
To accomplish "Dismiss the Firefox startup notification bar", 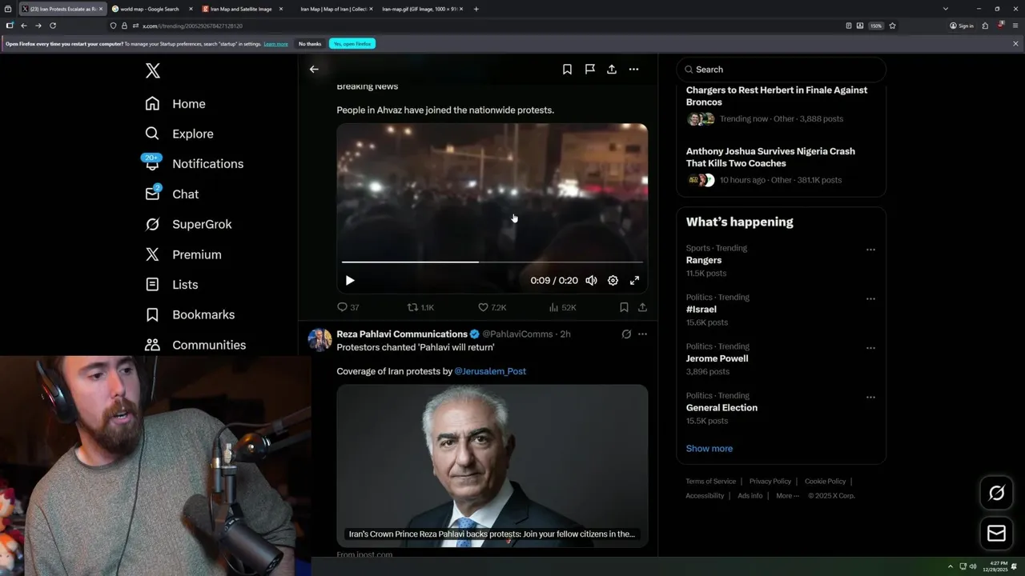I will pyautogui.click(x=1015, y=44).
